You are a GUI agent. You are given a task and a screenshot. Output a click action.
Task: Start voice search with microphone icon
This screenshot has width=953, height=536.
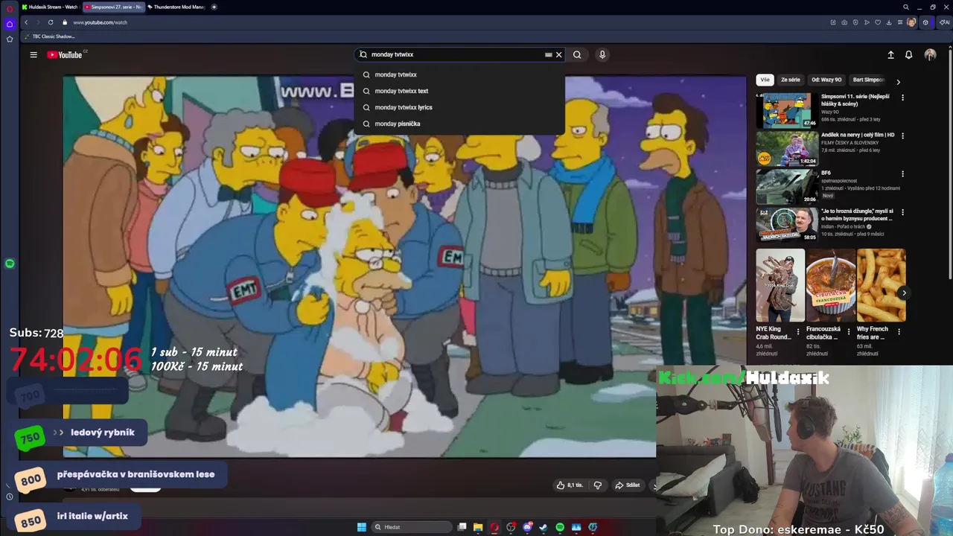click(602, 54)
